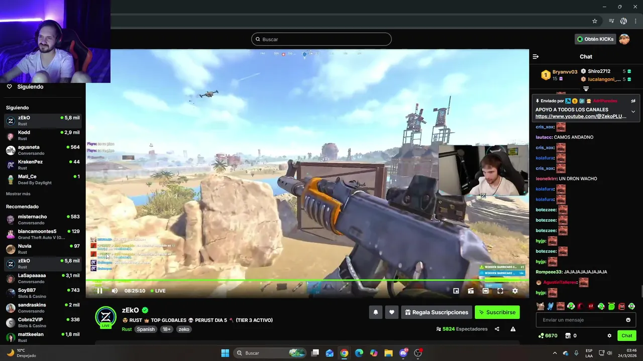Bookmark page with browser star icon
Screen dimensions: 643x361
pos(595,21)
